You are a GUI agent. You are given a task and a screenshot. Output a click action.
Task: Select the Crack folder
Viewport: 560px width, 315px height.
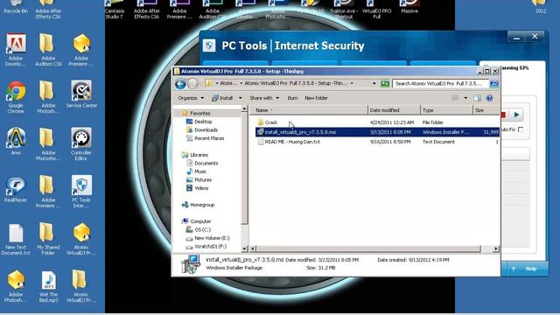271,122
